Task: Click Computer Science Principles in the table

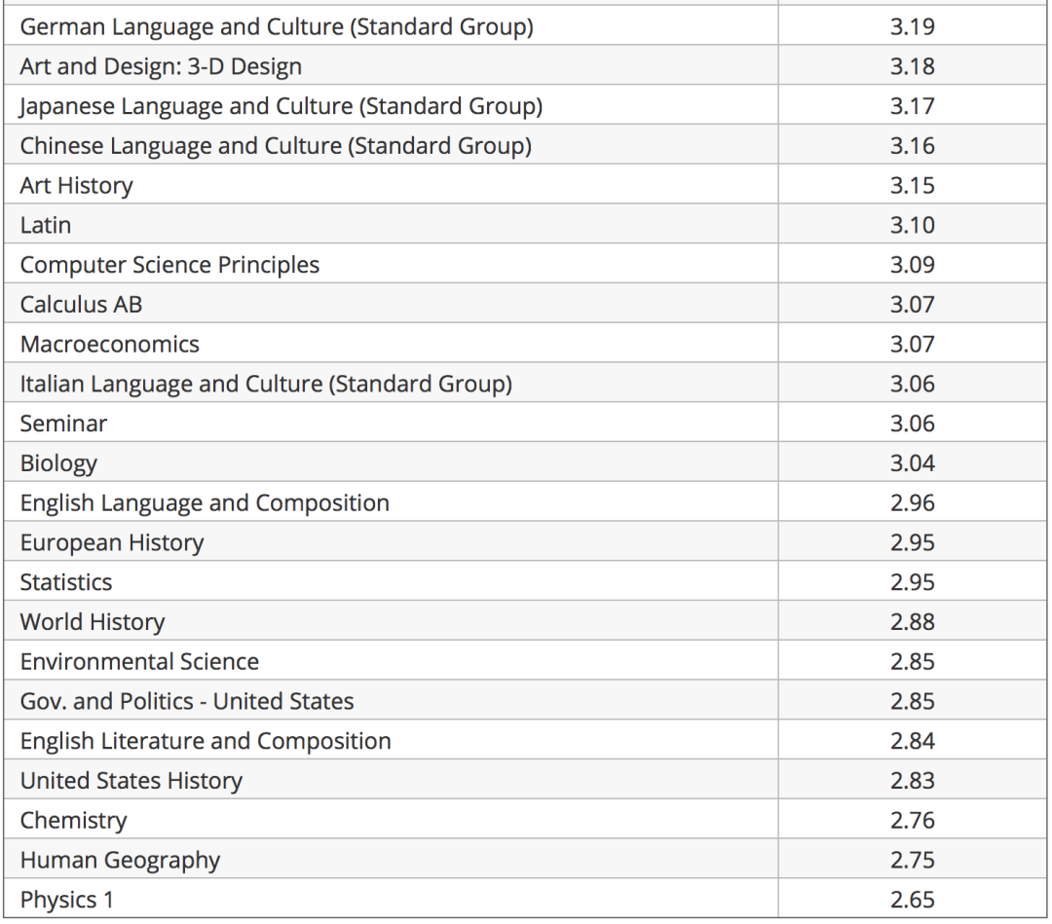Action: pyautogui.click(x=169, y=265)
